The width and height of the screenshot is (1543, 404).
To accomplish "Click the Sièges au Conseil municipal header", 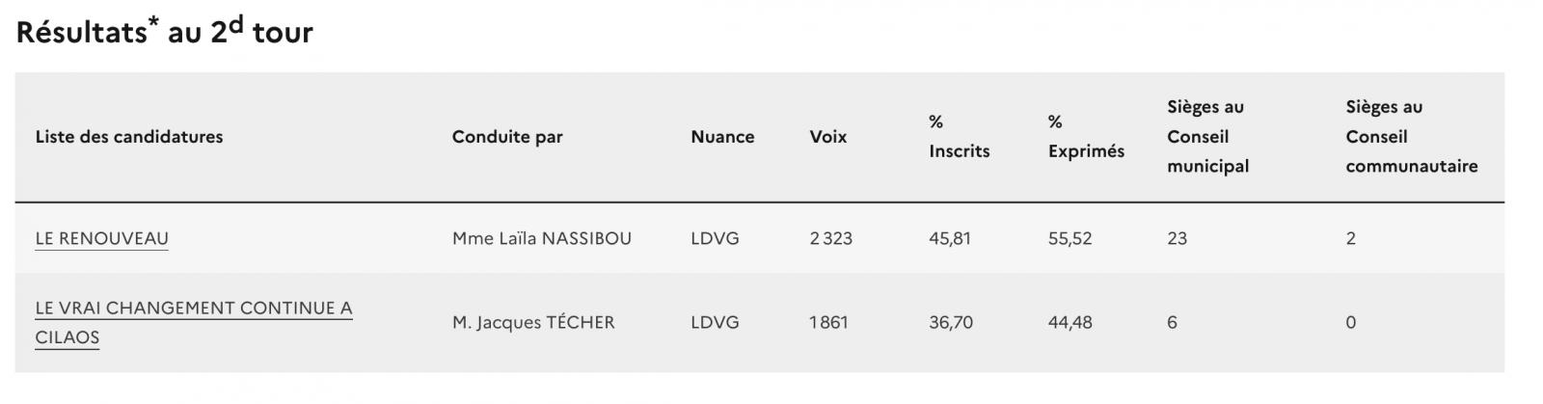I will tap(1207, 137).
